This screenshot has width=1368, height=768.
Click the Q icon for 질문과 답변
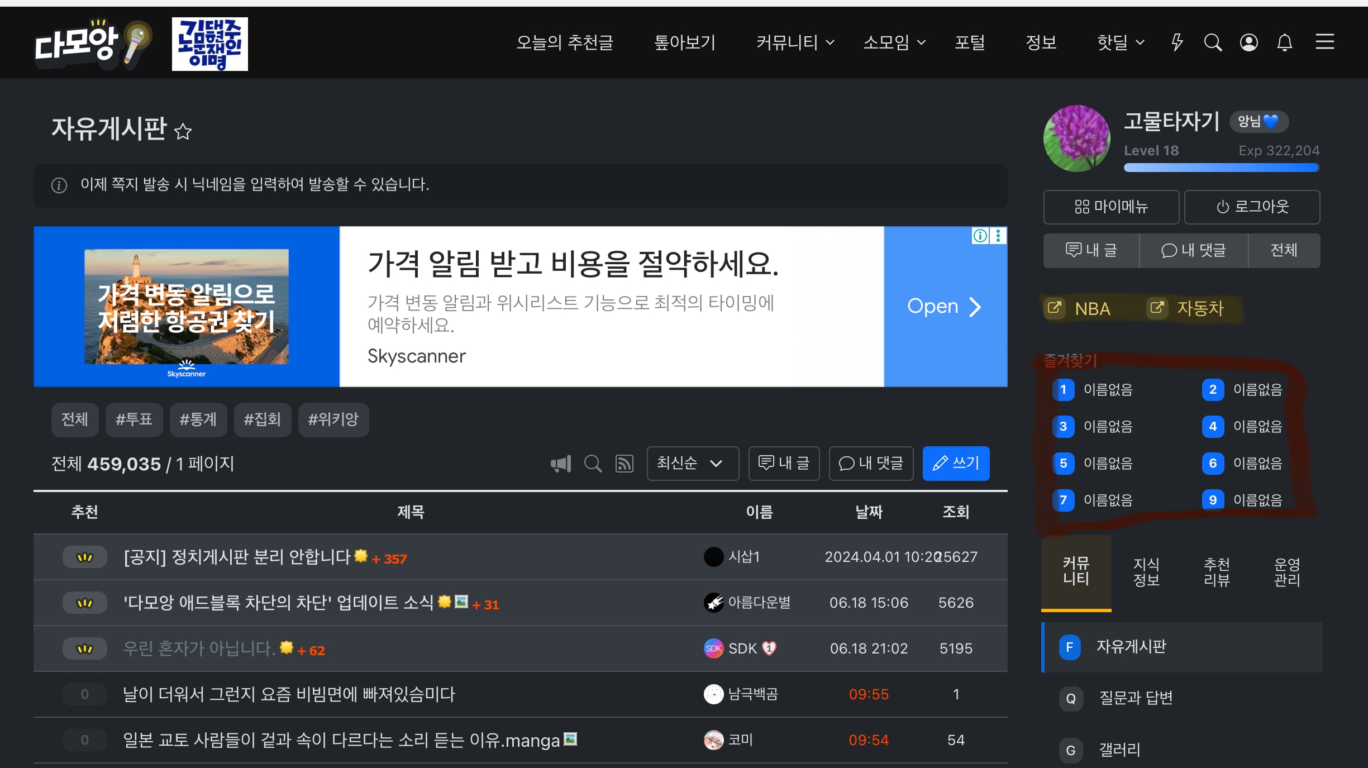point(1071,699)
